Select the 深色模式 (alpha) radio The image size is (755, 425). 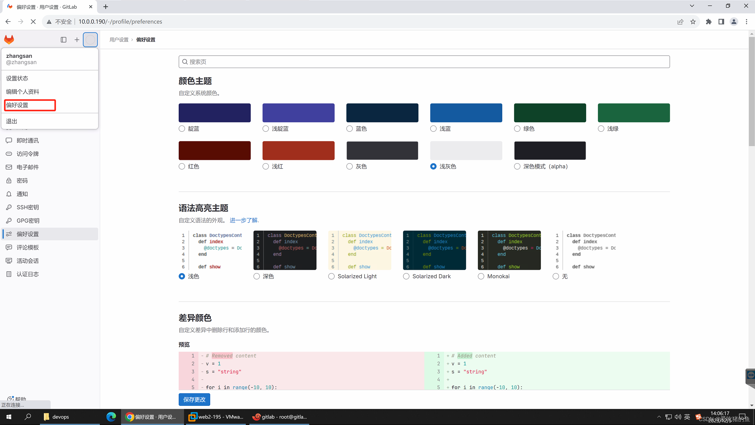pyautogui.click(x=517, y=167)
